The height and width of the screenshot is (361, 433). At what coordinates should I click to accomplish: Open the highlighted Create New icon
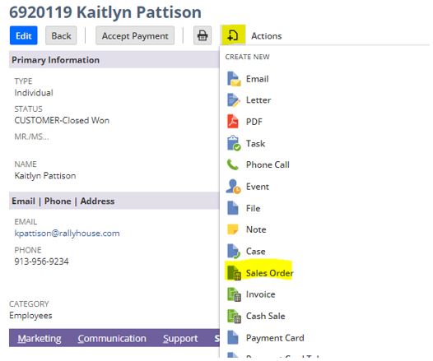(233, 35)
